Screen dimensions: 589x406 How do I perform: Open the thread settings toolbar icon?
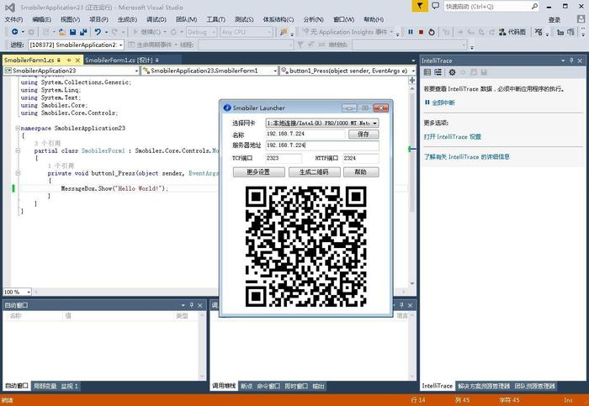coord(540,32)
